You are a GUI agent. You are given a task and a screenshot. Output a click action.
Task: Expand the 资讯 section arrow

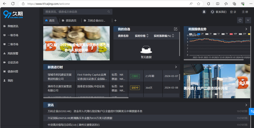pos(246,105)
